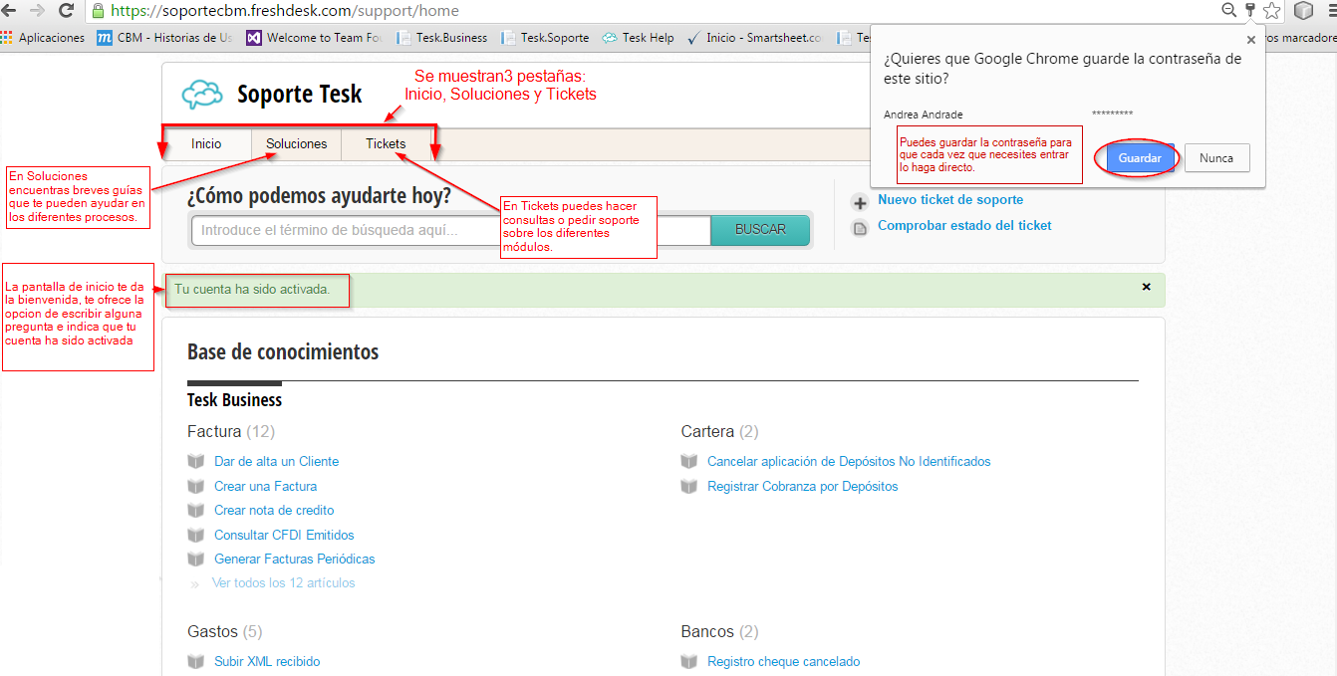Open the Tesk.Soporte bookmark
Viewport: 1337px width, 676px height.
tap(546, 38)
